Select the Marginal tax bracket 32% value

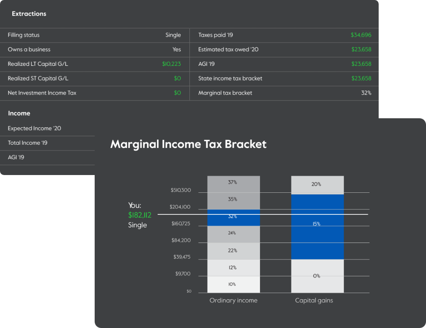366,93
